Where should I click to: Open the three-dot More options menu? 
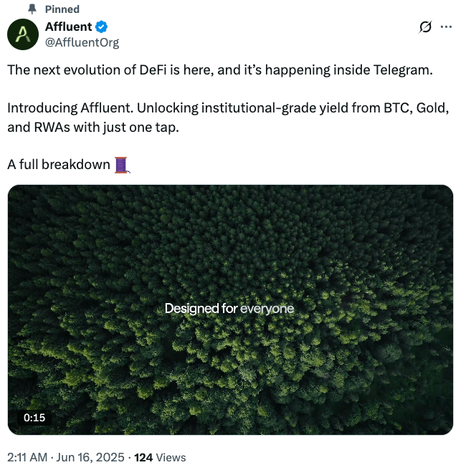coord(447,27)
